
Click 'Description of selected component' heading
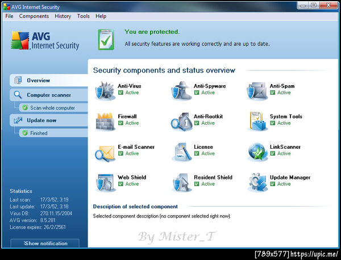(135, 207)
